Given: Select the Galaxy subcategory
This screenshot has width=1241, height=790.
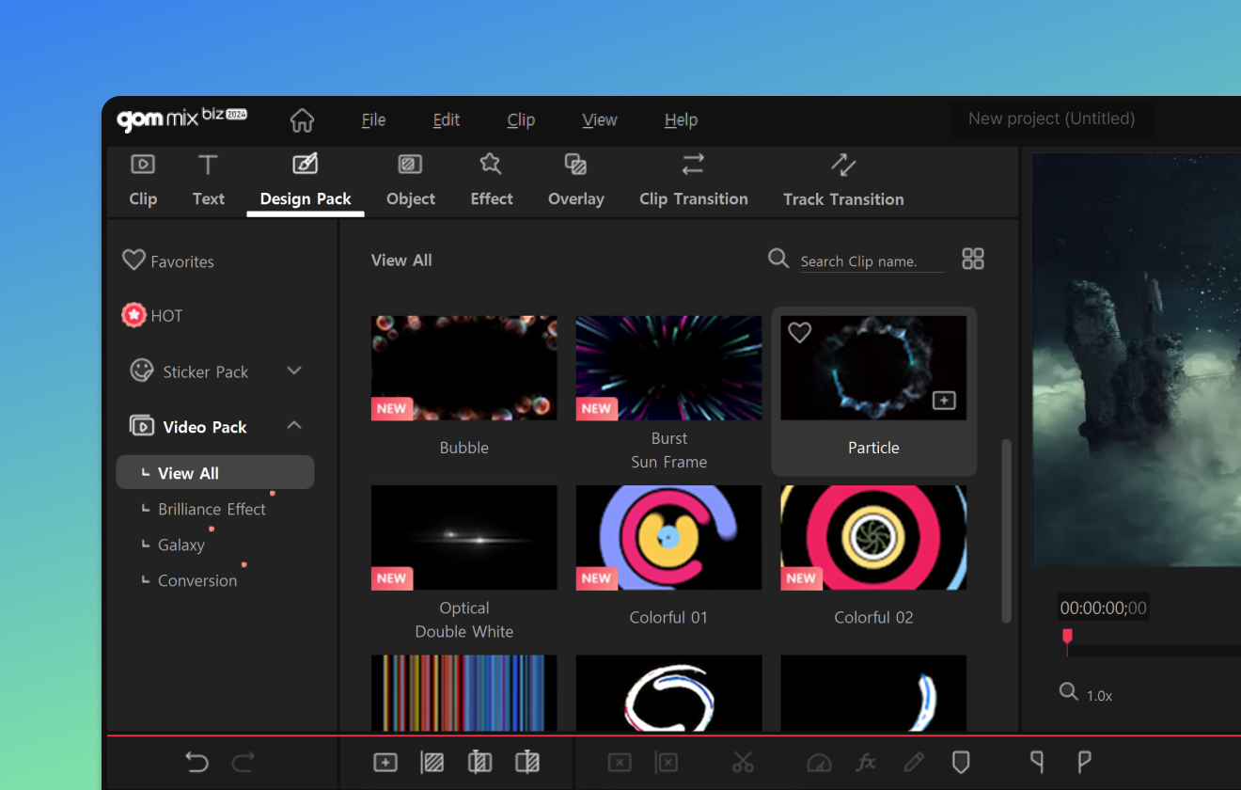Looking at the screenshot, I should 181,545.
